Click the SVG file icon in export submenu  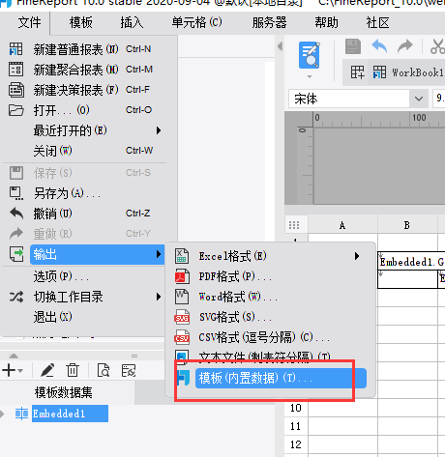tap(182, 317)
